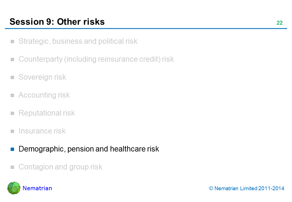Click the Nematrian brand name text

(37, 188)
